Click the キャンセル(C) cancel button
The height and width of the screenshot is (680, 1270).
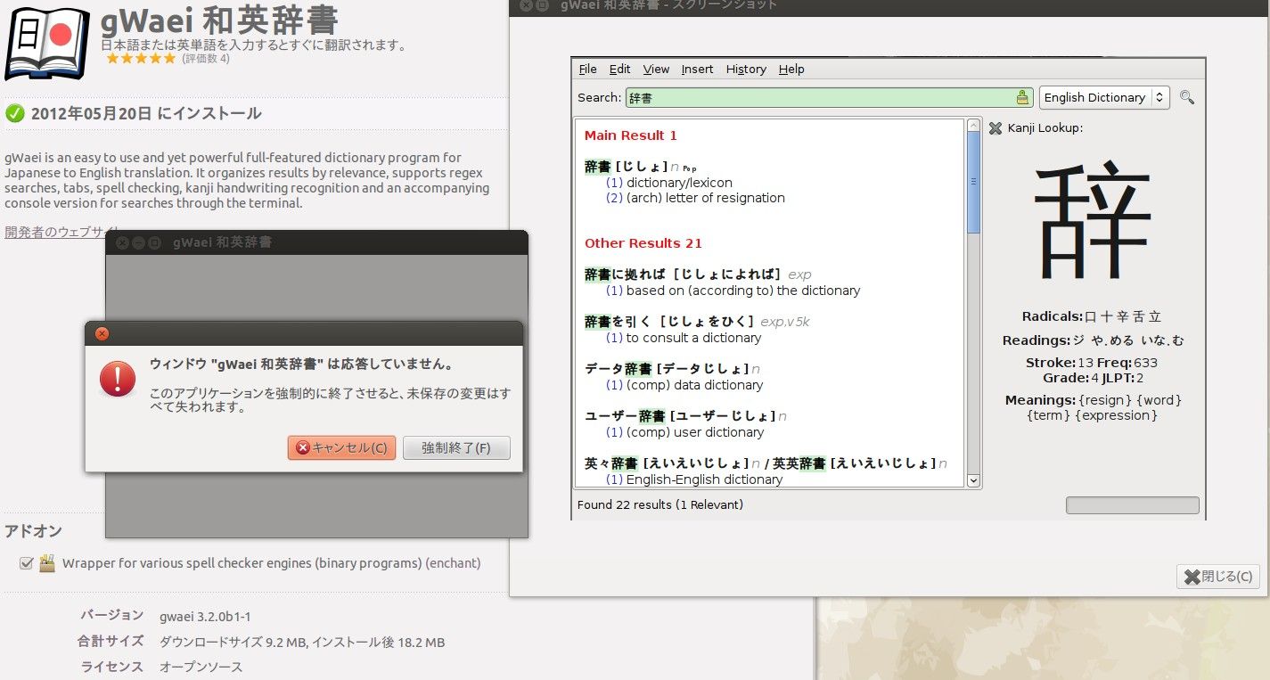(x=341, y=447)
